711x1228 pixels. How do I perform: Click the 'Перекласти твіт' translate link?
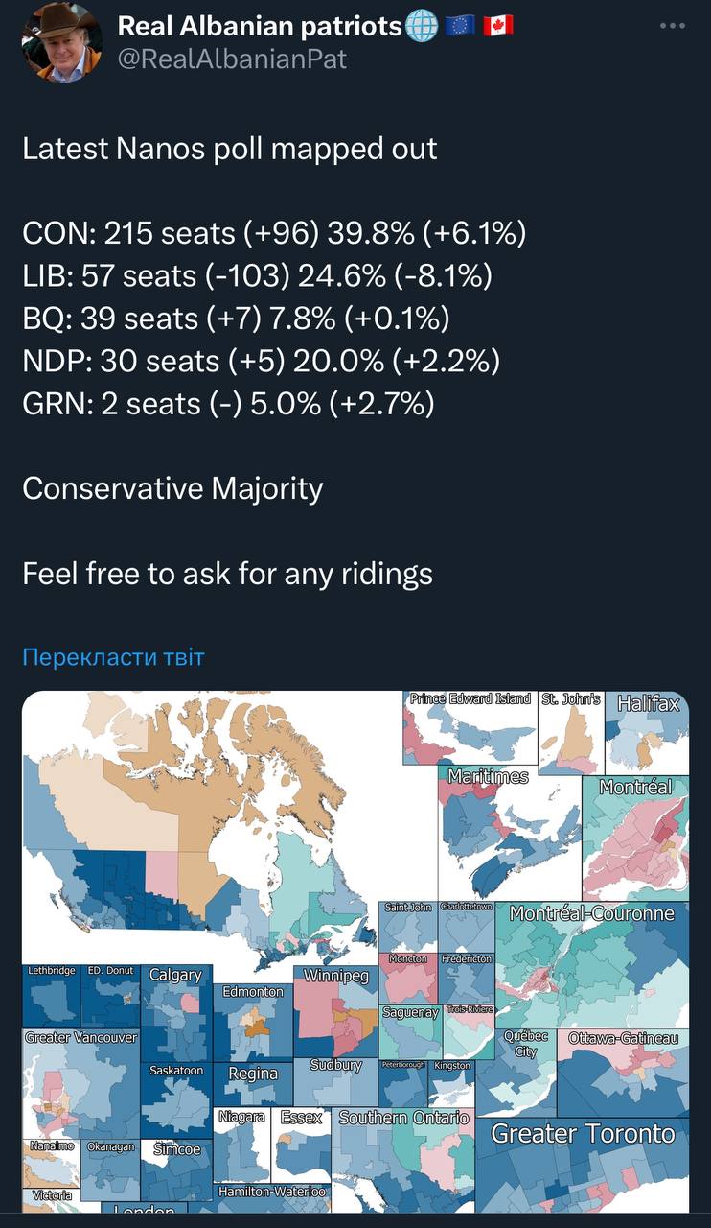(113, 657)
